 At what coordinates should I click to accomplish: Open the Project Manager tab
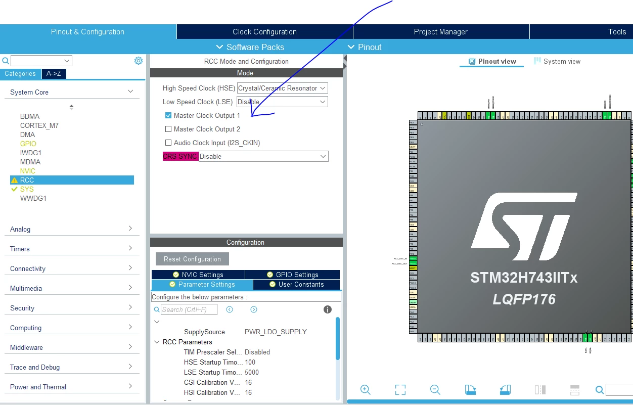tap(441, 32)
